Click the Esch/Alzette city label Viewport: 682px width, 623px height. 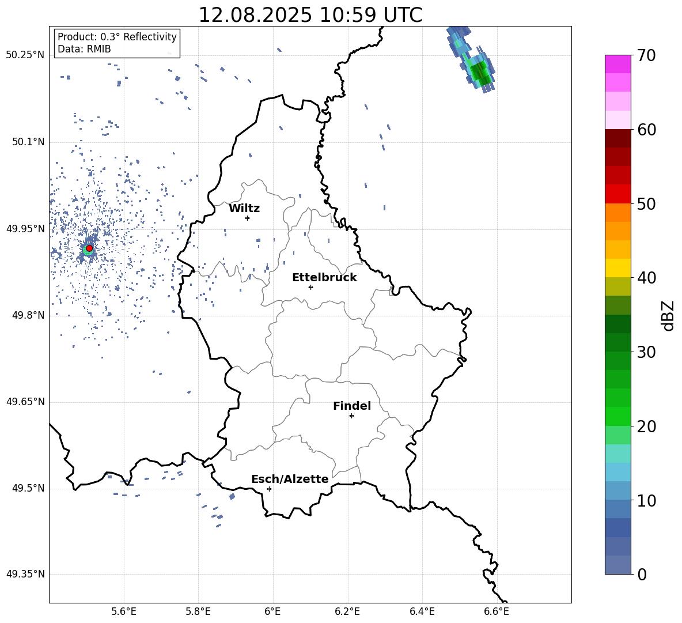coord(290,479)
